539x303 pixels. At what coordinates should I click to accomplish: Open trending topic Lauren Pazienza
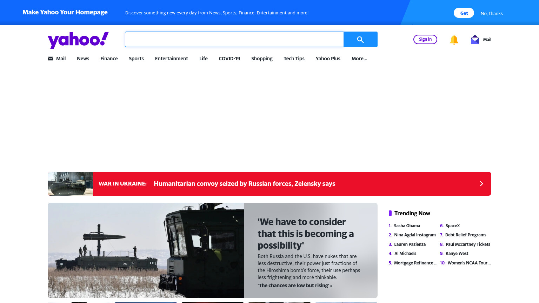click(410, 244)
